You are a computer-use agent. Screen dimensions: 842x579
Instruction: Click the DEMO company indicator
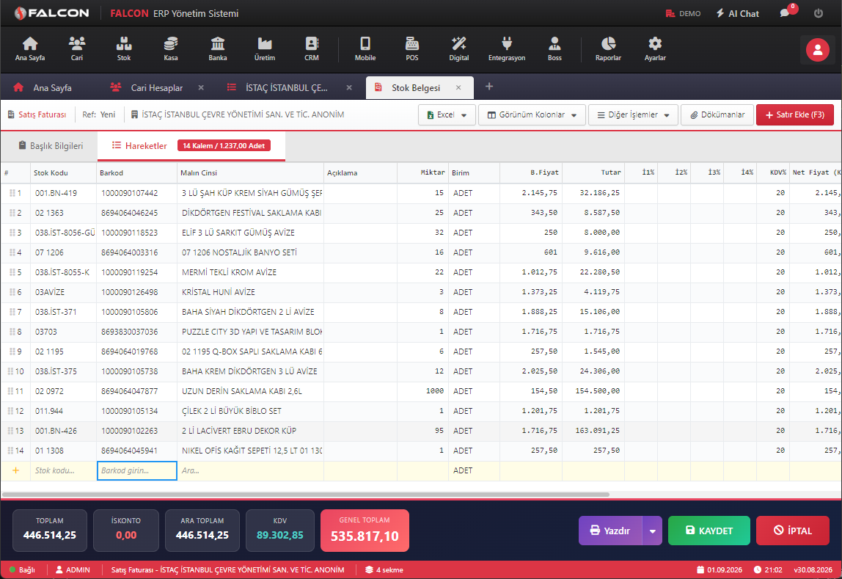tap(683, 13)
